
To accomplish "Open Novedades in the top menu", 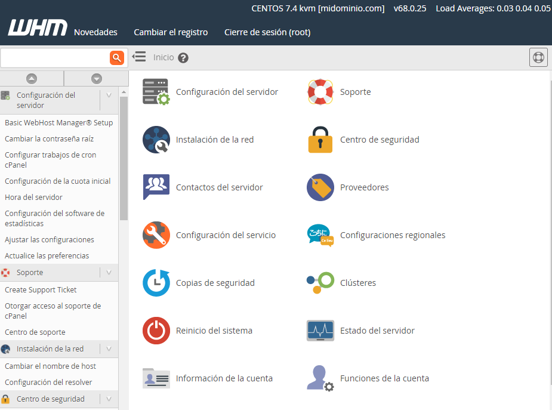I will (x=95, y=32).
